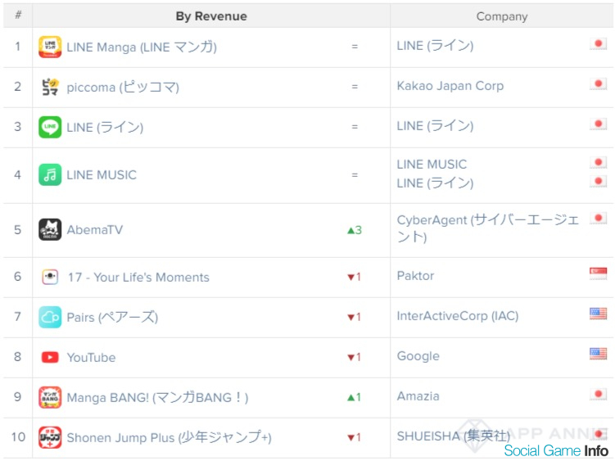Open the InterActiveCorp (IAC) link

click(x=457, y=316)
